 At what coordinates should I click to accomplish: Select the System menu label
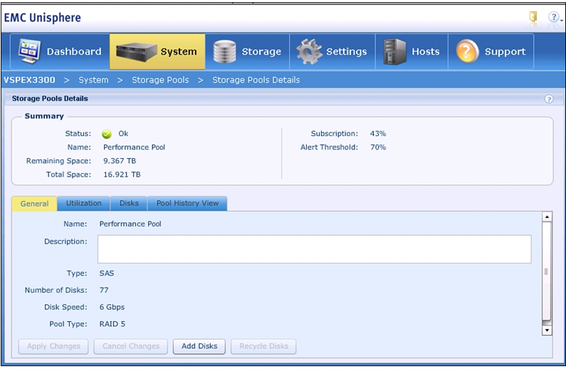[x=179, y=52]
